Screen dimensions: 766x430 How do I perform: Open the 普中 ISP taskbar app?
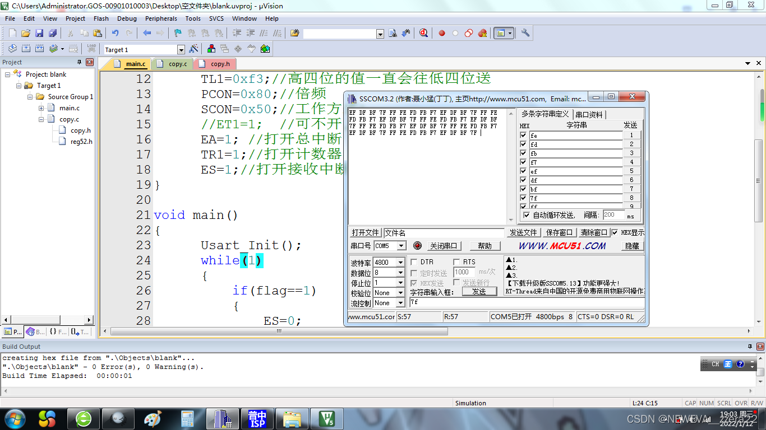click(258, 418)
